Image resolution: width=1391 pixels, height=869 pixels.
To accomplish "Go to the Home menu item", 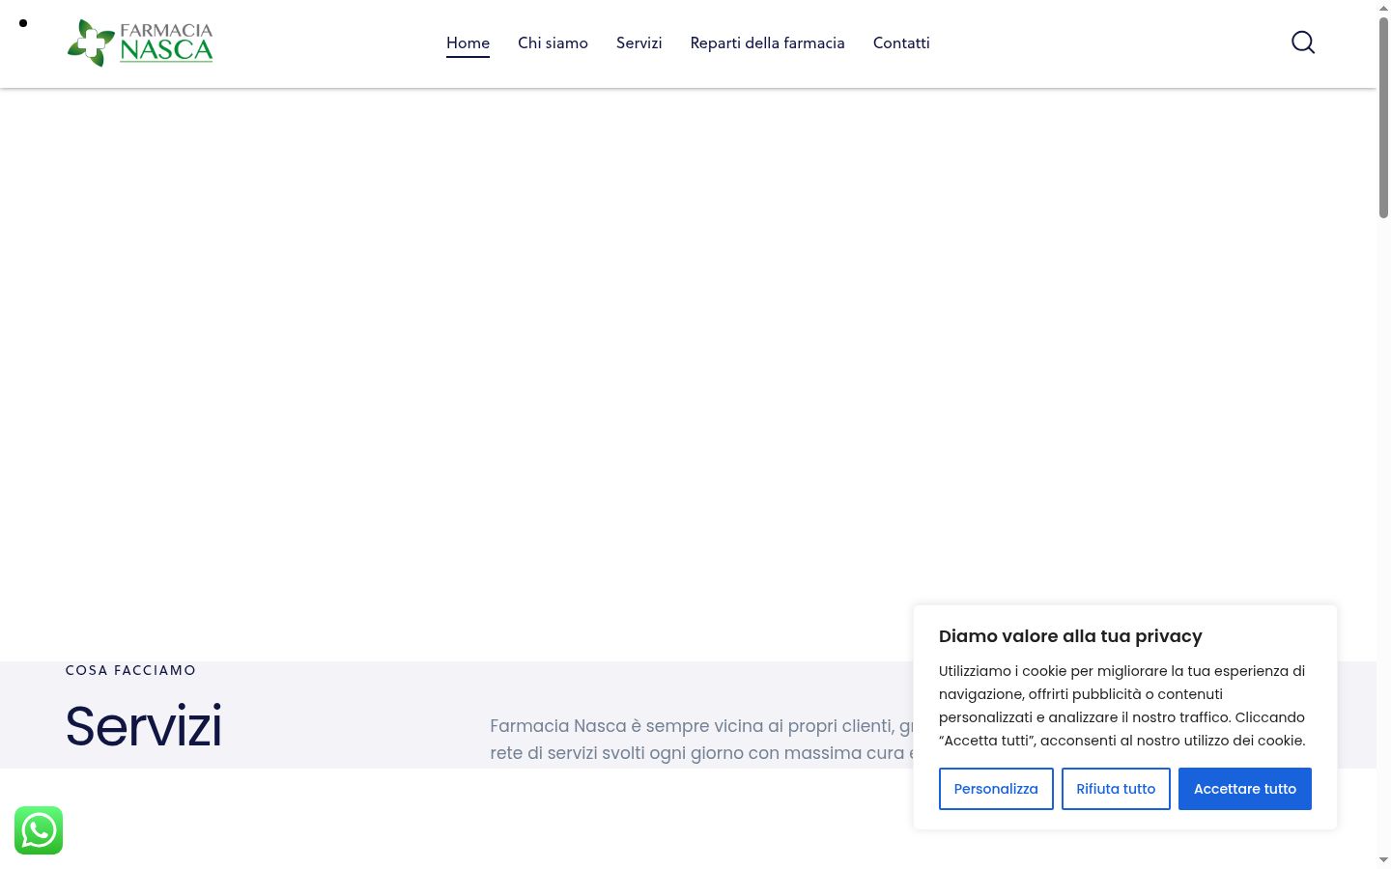I will [x=468, y=42].
